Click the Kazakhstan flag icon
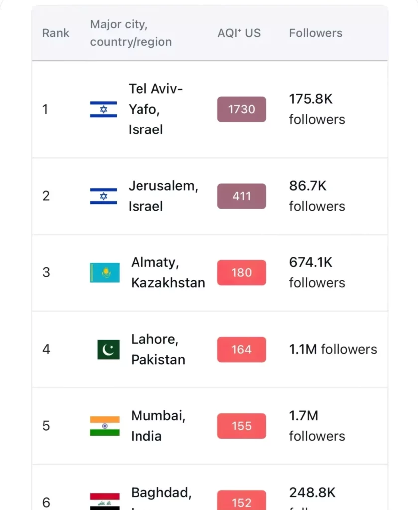Image resolution: width=418 pixels, height=510 pixels. [105, 273]
